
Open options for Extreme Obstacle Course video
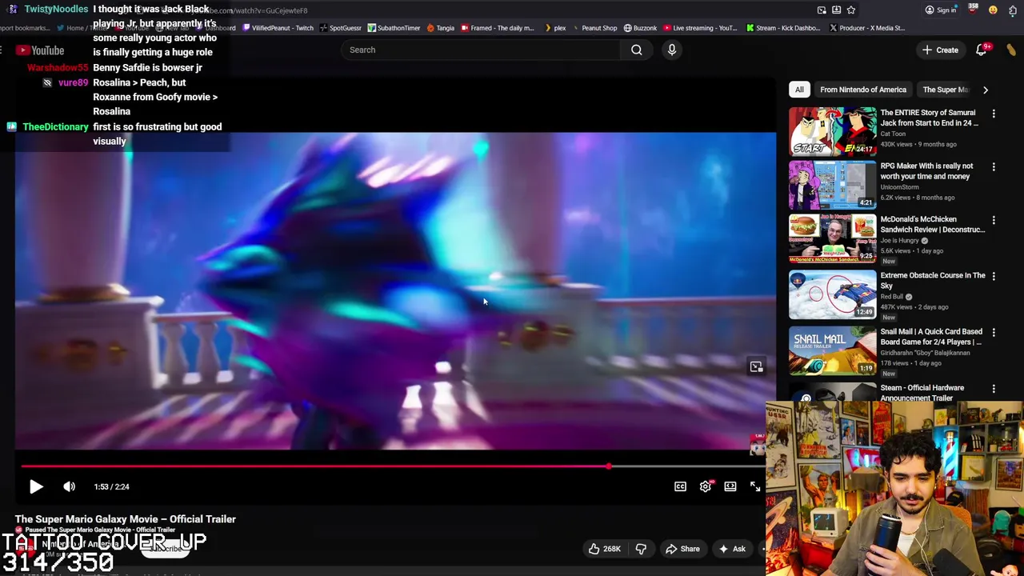[994, 276]
